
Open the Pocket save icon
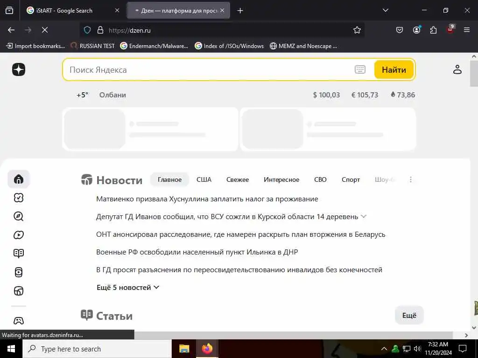pos(400,30)
